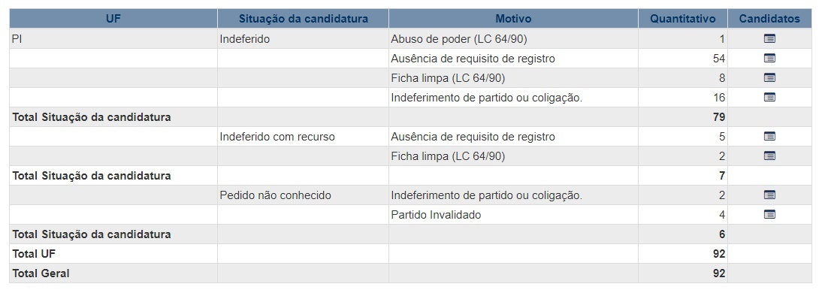The height and width of the screenshot is (296, 822).
Task: Click the Partido Invalidado motive text
Action: [436, 215]
